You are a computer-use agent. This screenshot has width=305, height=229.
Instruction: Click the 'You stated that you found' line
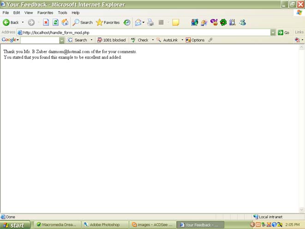click(x=62, y=57)
